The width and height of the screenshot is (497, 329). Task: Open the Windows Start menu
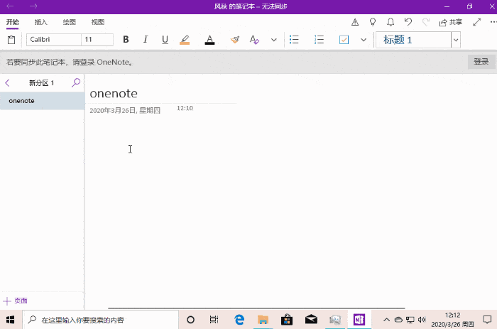[10, 320]
